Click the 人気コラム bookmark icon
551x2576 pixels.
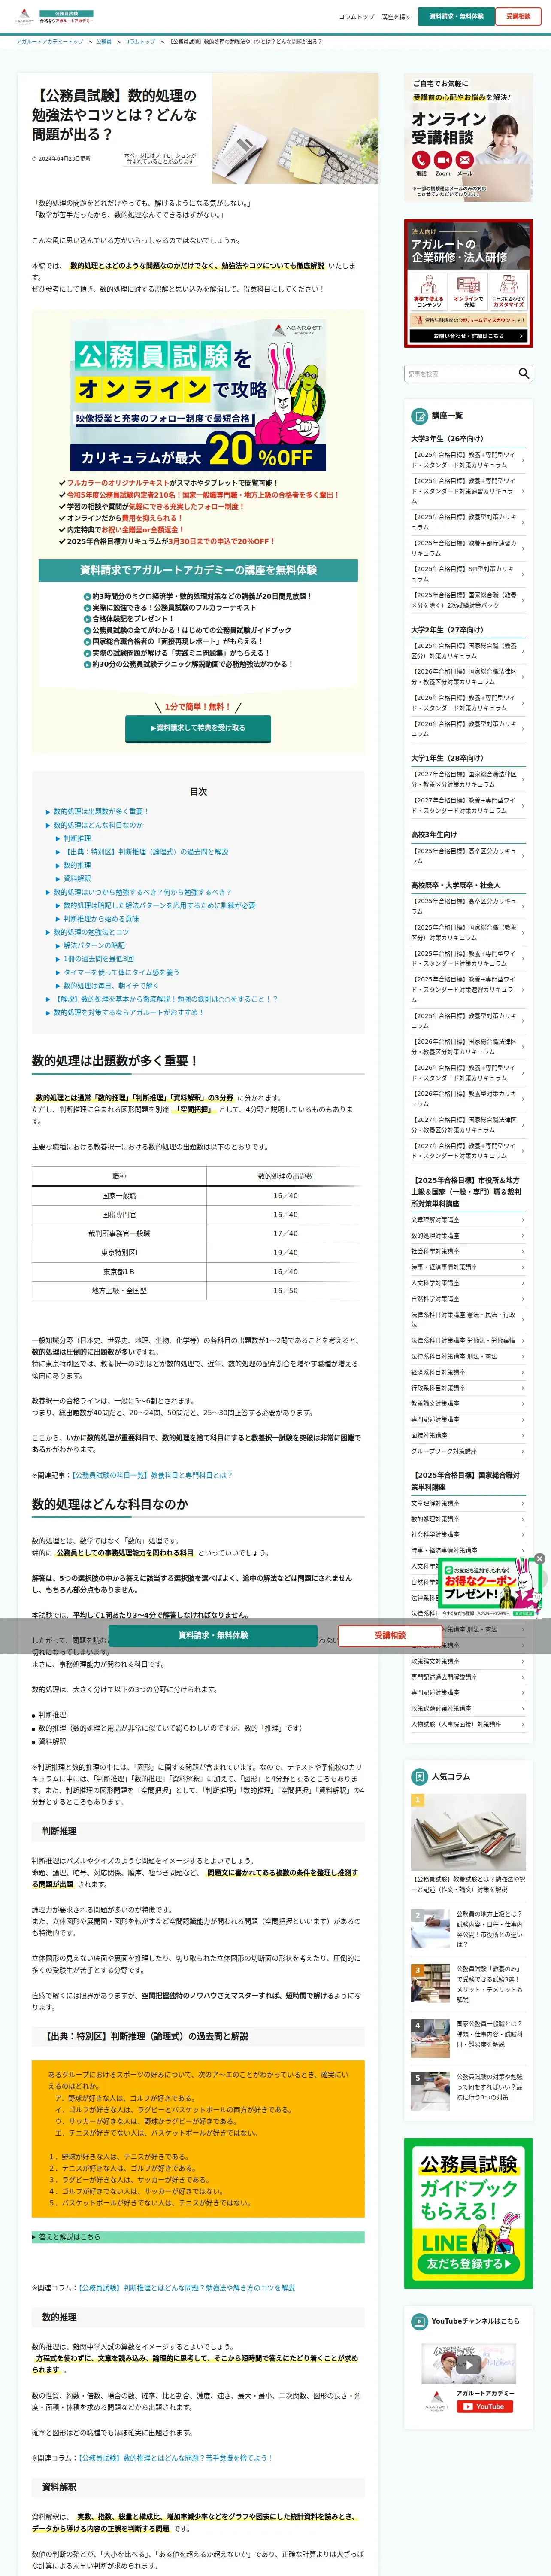coord(420,1777)
